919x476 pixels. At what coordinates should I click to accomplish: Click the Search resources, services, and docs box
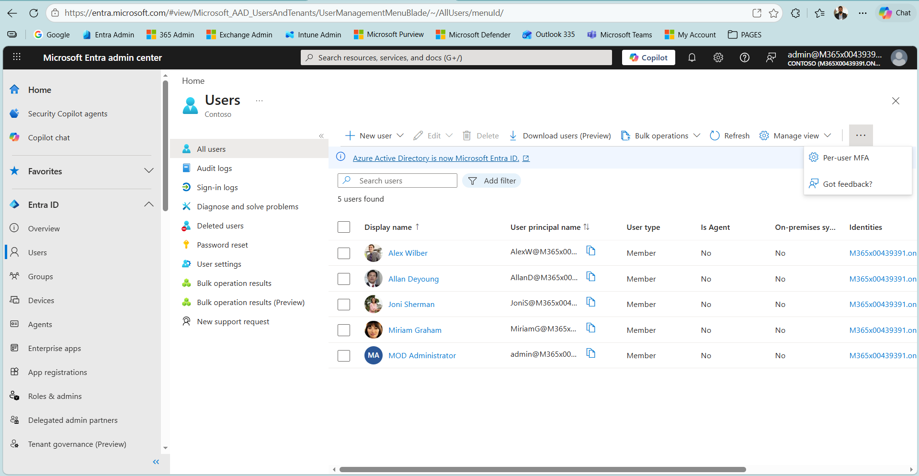click(x=456, y=57)
